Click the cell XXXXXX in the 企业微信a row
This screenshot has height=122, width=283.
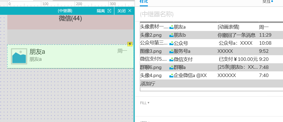[227, 75]
